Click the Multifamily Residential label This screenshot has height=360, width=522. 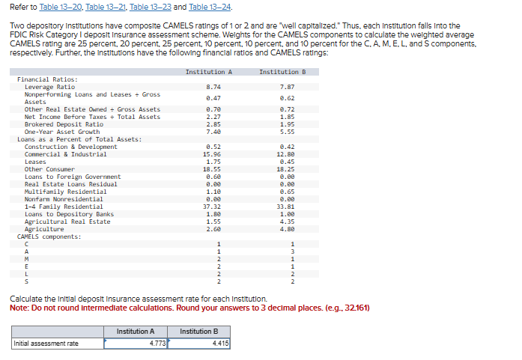(66, 192)
